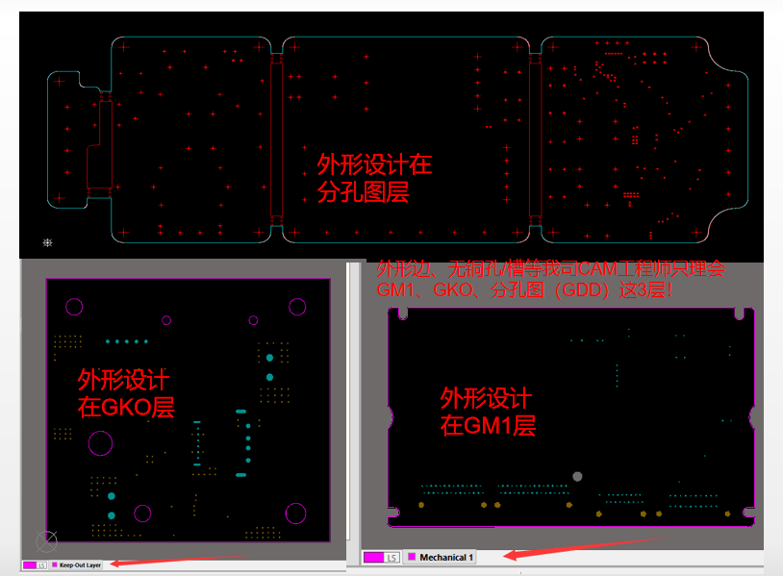The height and width of the screenshot is (576, 783).
Task: Click the red '外形设计在GM1层' annotation text
Action: point(487,412)
